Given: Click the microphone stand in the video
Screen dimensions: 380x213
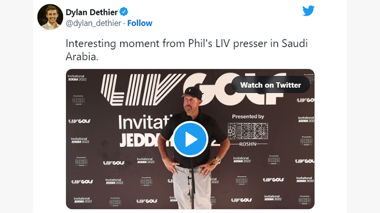Looking at the screenshot, I should click(193, 185).
